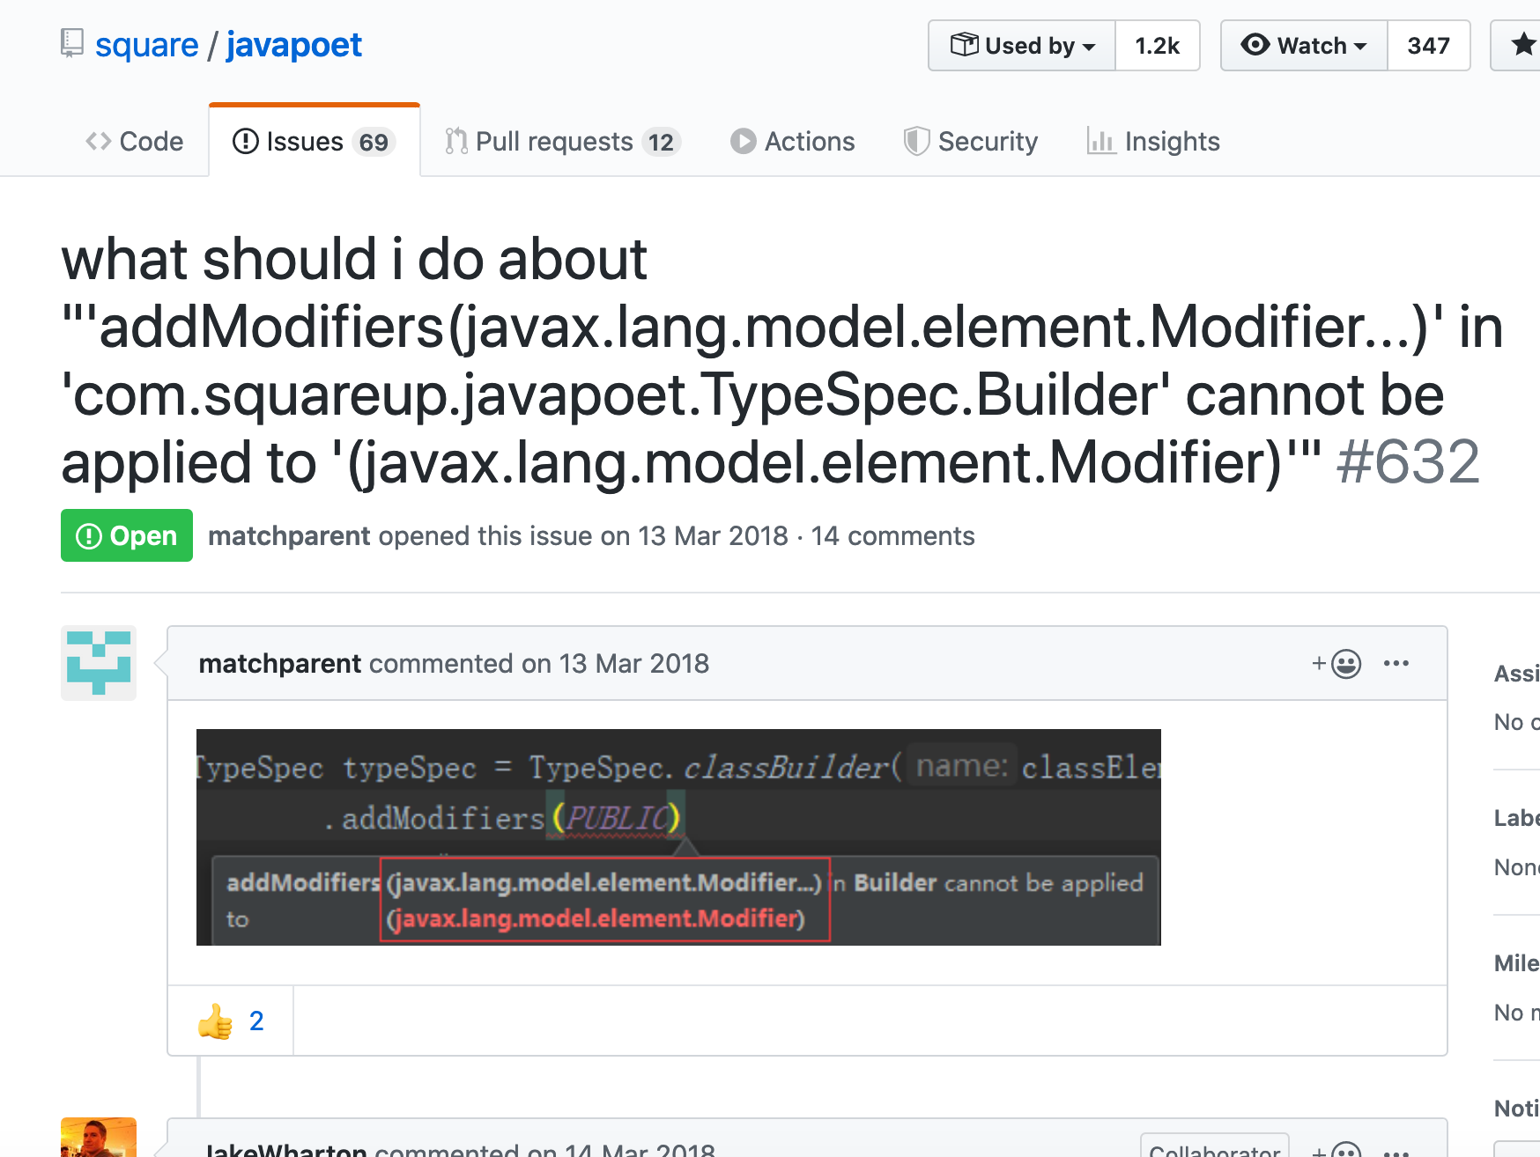Viewport: 1540px width, 1157px height.
Task: Click the Pull requests count badge 12
Action: point(661,143)
